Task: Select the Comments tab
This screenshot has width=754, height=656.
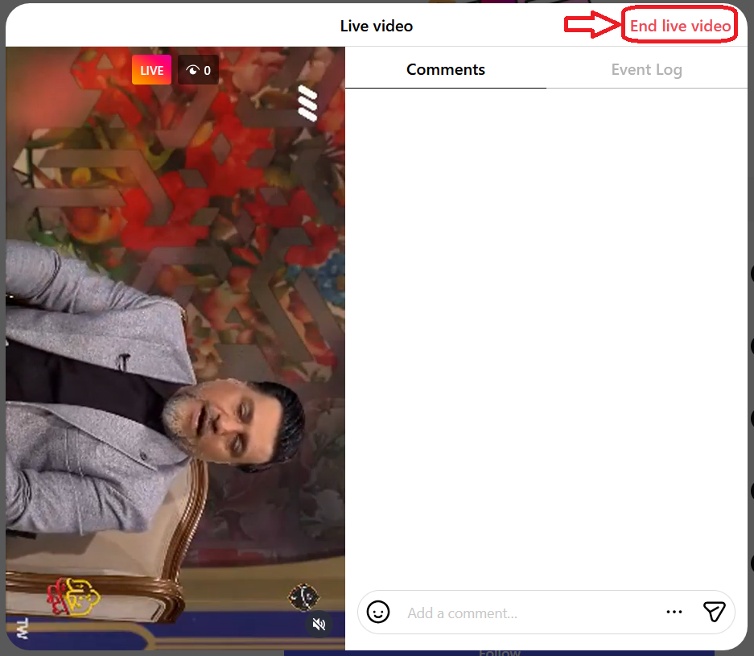Action: coord(445,69)
